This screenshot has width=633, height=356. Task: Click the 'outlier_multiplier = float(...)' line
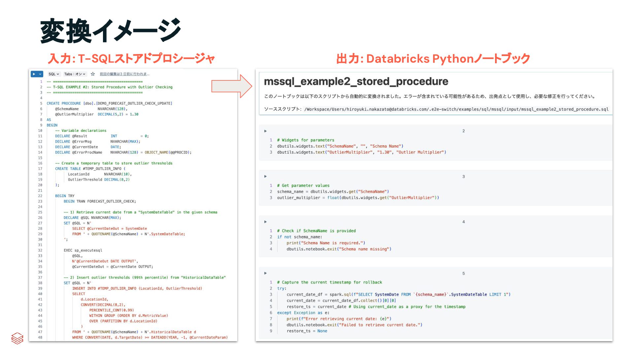pyautogui.click(x=358, y=198)
